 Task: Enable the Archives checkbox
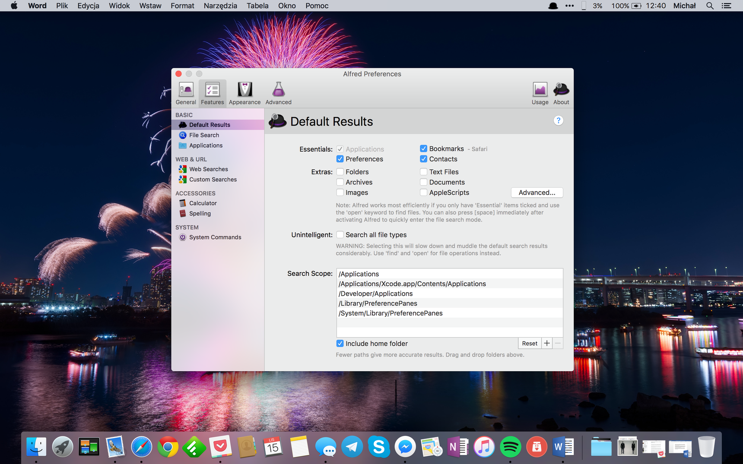(x=340, y=182)
